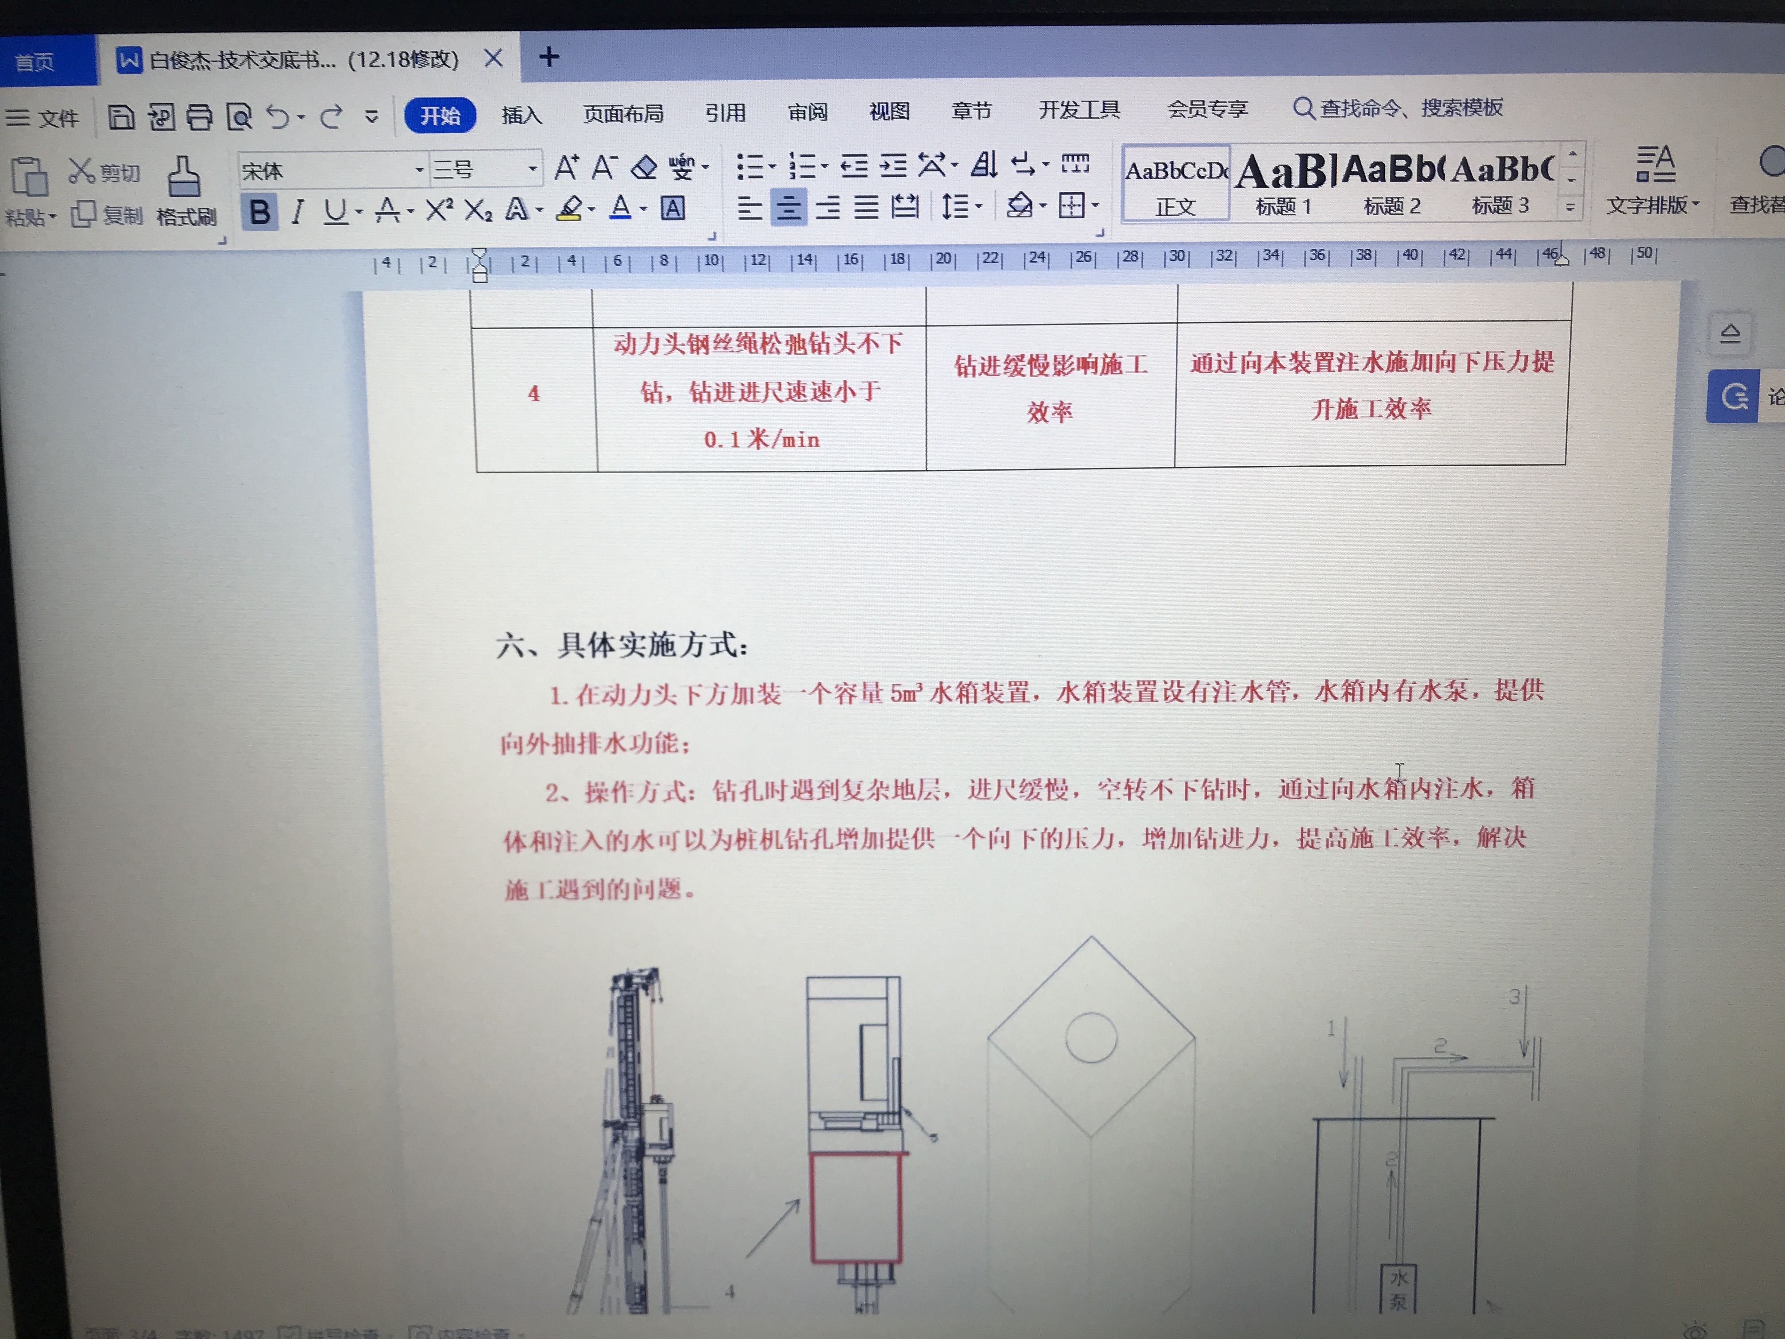Click the Undo arrow icon

pos(278,117)
